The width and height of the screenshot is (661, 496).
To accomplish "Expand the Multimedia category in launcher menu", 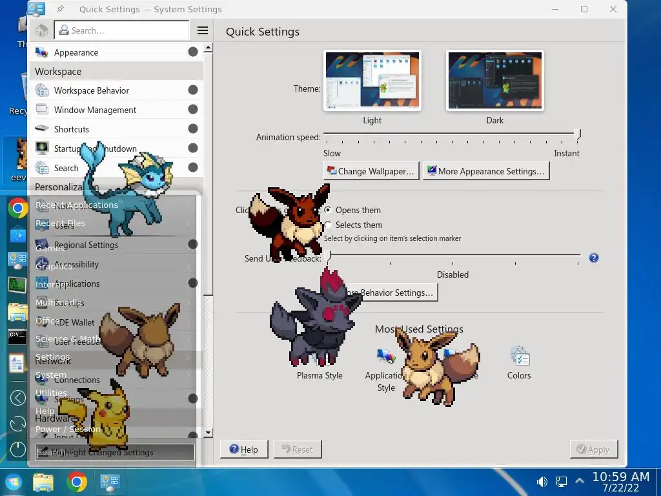I will pyautogui.click(x=114, y=302).
